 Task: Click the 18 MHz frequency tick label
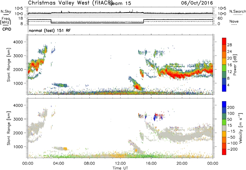click(21, 18)
